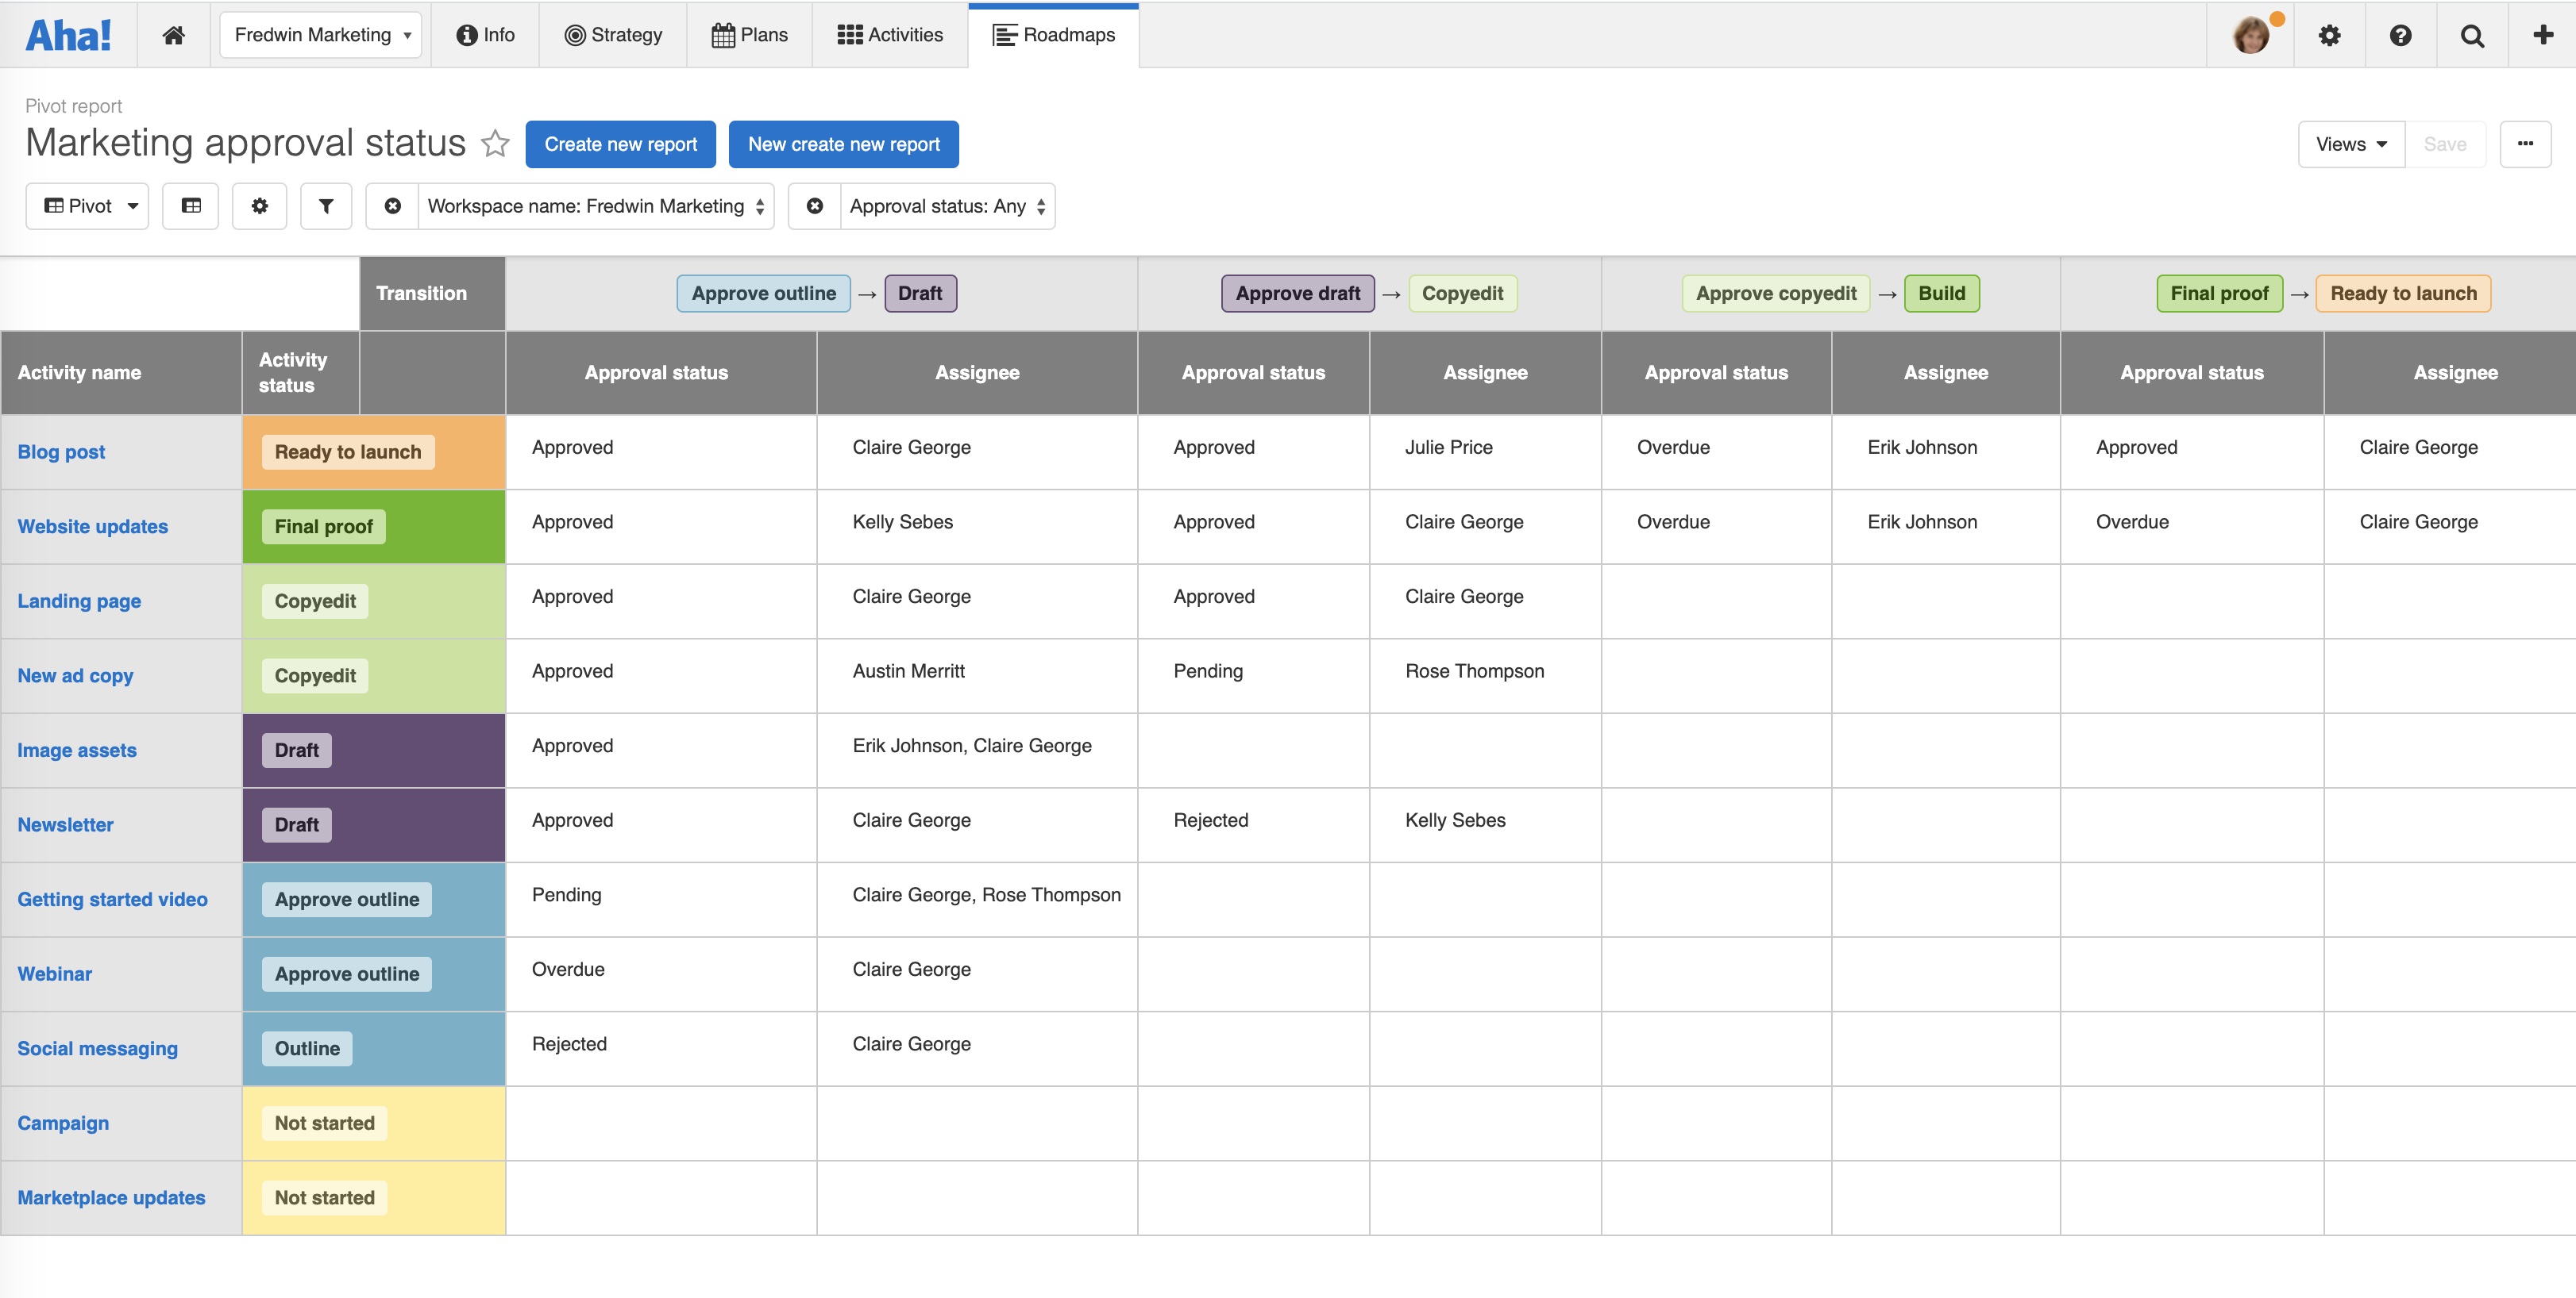
Task: Open the search magnifier icon
Action: point(2472,35)
